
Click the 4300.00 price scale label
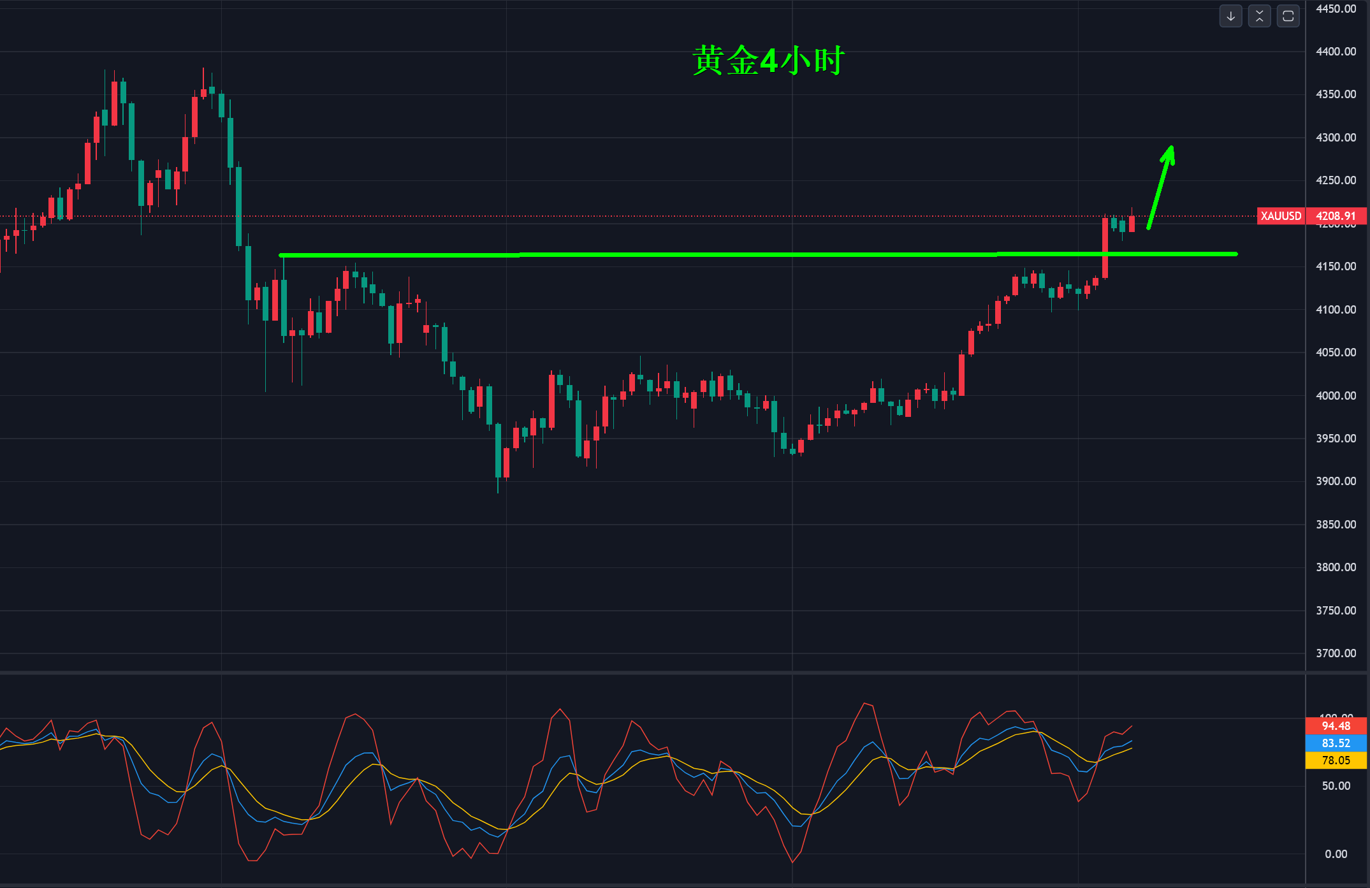tap(1336, 138)
